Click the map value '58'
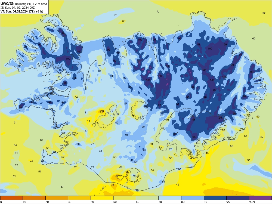The width and height of the screenshot is (272, 204). [115, 157]
